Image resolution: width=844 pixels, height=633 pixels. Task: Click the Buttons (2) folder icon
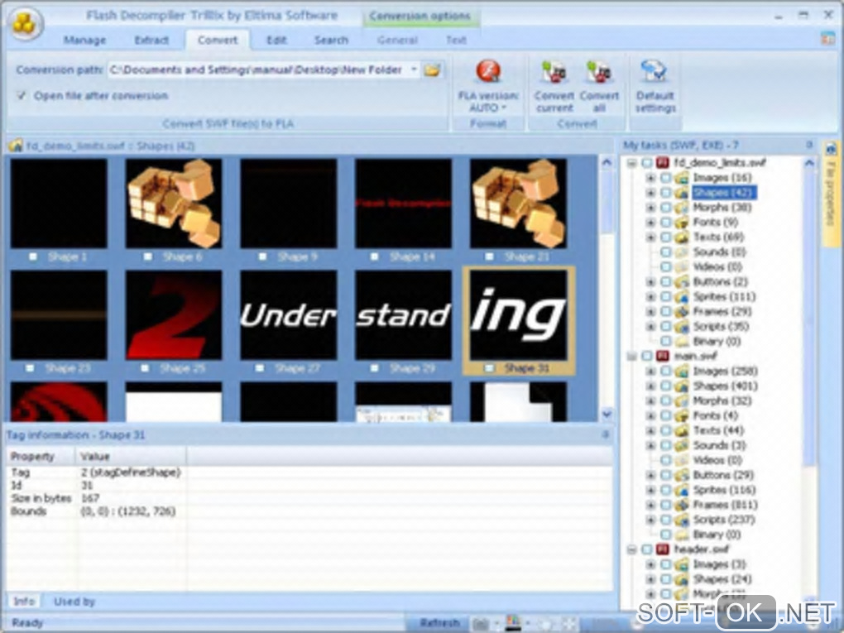pos(682,281)
